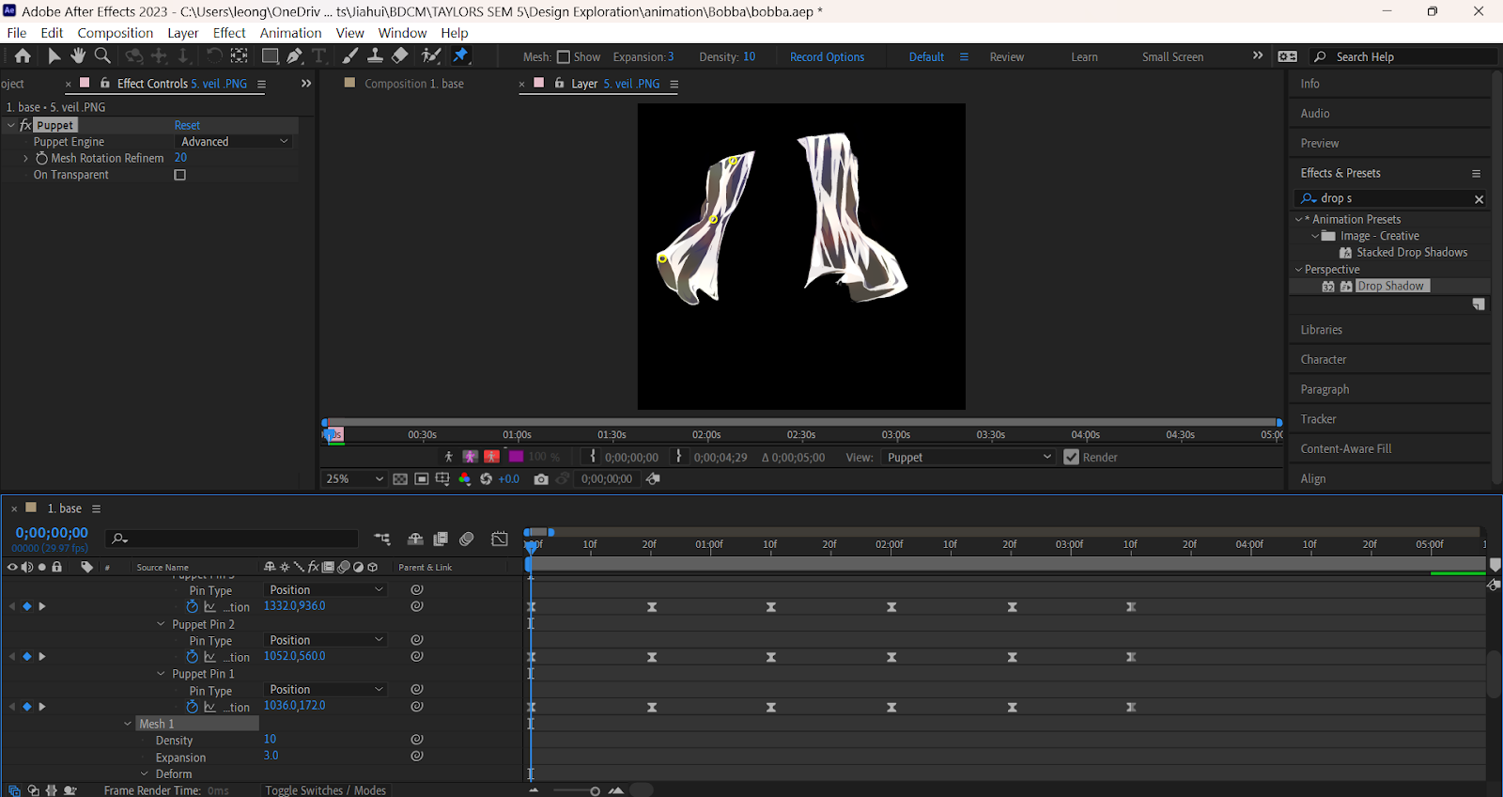
Task: Select the Pen tool
Action: point(295,56)
